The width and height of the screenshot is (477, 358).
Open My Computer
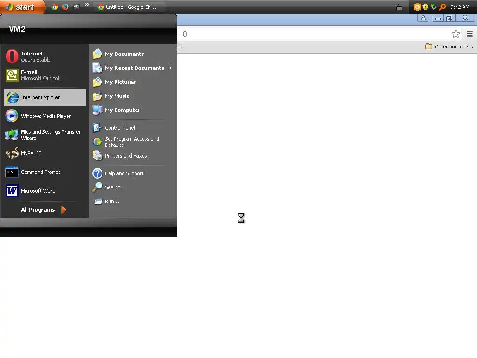pyautogui.click(x=133, y=110)
